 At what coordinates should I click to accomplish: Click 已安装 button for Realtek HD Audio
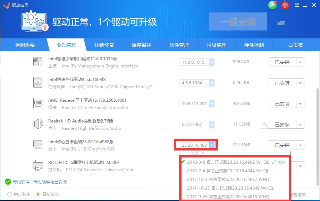pyautogui.click(x=283, y=124)
